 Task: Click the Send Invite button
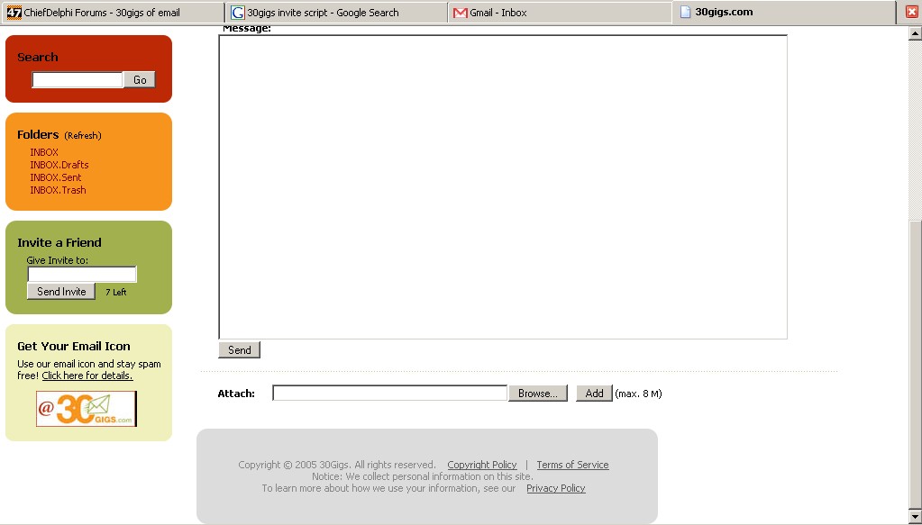click(x=61, y=291)
